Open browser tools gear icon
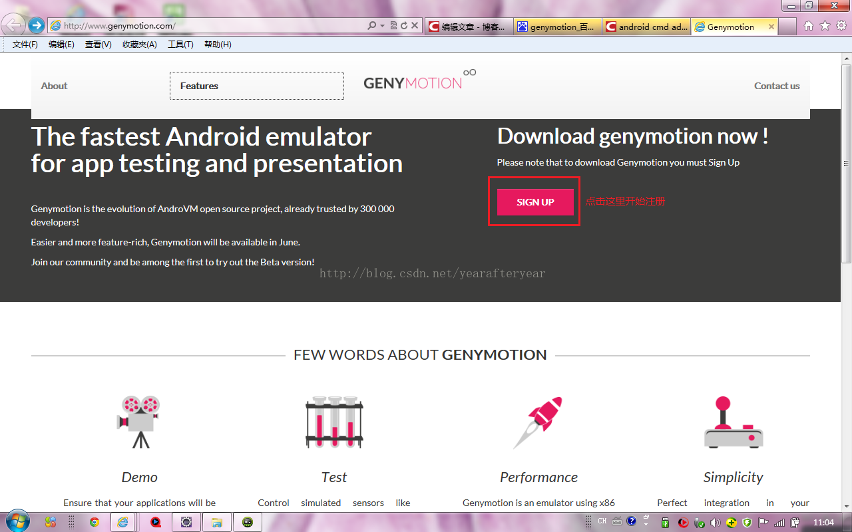This screenshot has width=852, height=532. pyautogui.click(x=841, y=26)
